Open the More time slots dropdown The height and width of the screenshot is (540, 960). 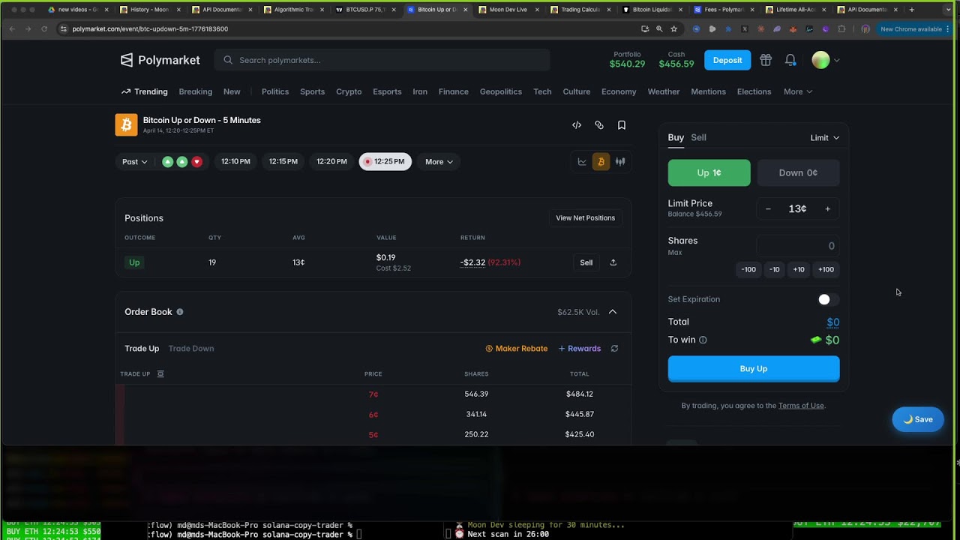(439, 161)
